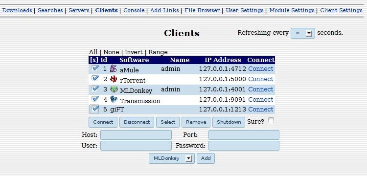The height and width of the screenshot is (176, 367).
Task: Open the File Browser page
Action: tap(202, 10)
